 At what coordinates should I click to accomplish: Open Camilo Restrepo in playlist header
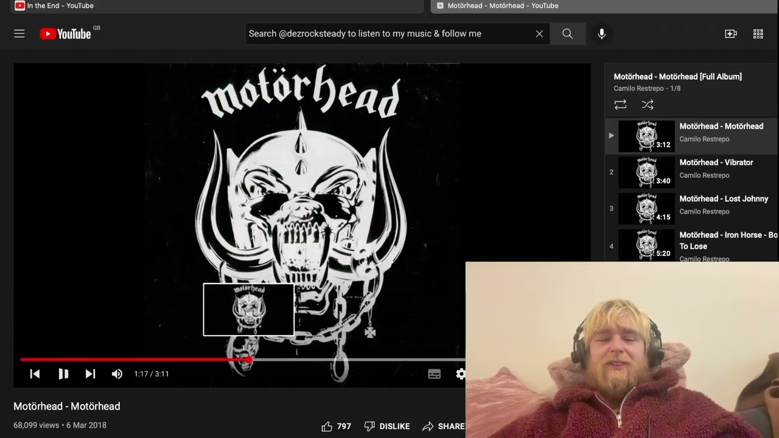[638, 89]
